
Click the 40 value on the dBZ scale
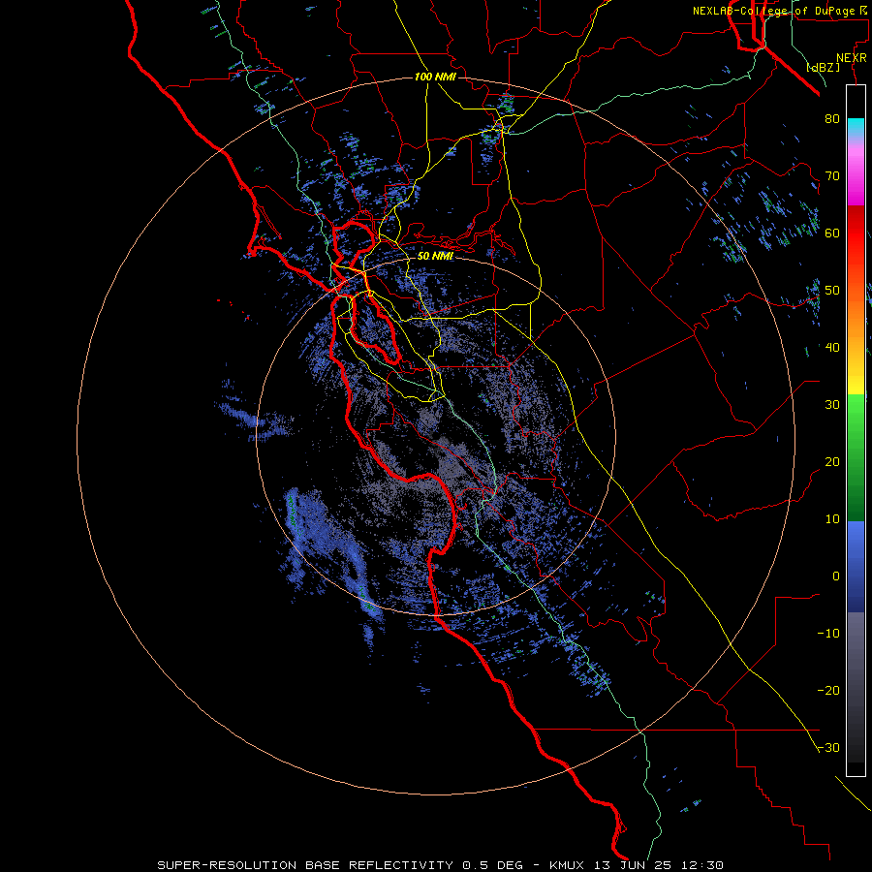pos(832,347)
